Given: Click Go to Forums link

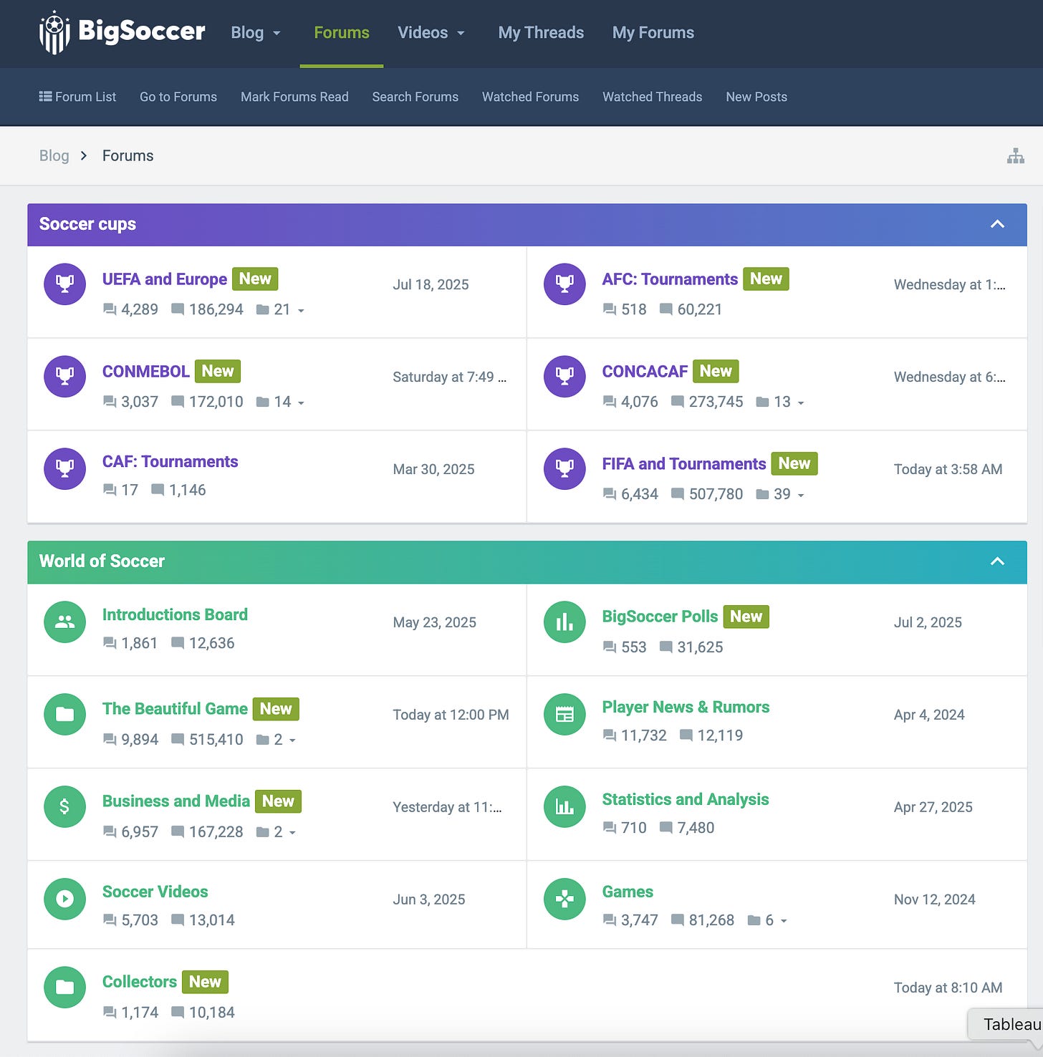Looking at the screenshot, I should pos(178,97).
